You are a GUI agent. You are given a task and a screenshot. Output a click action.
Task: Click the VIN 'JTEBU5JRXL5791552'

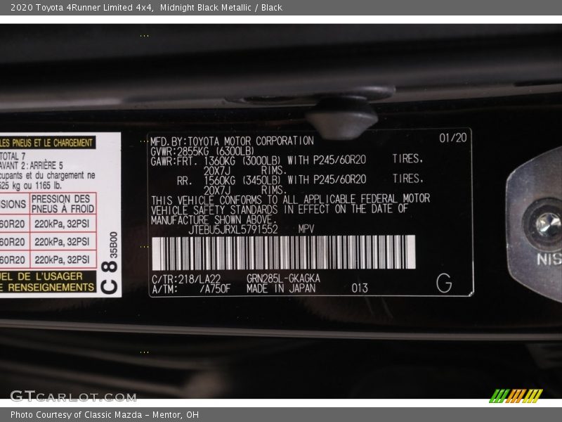tap(233, 230)
